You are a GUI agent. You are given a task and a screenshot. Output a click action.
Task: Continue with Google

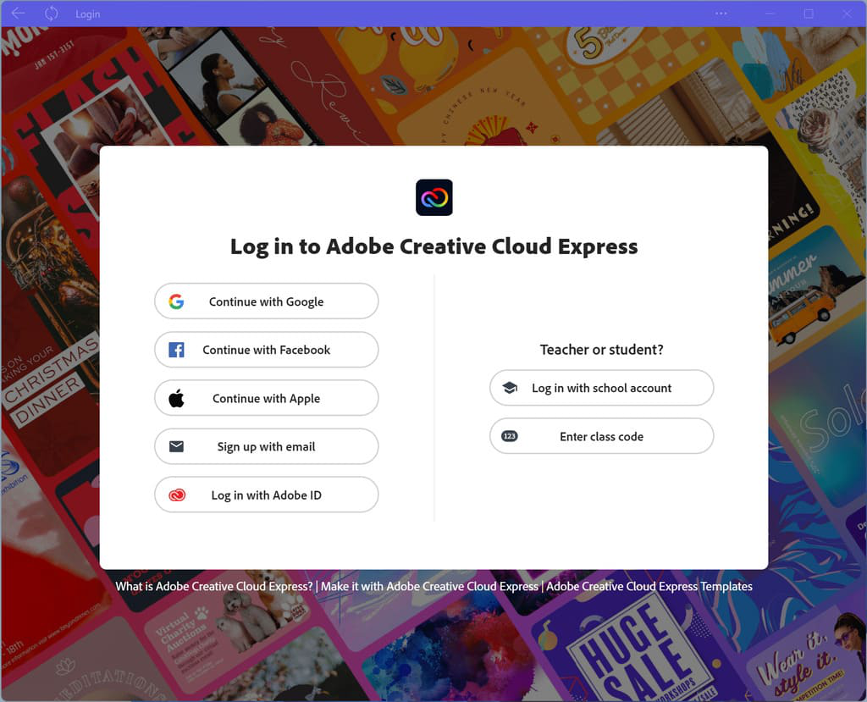pyautogui.click(x=267, y=301)
